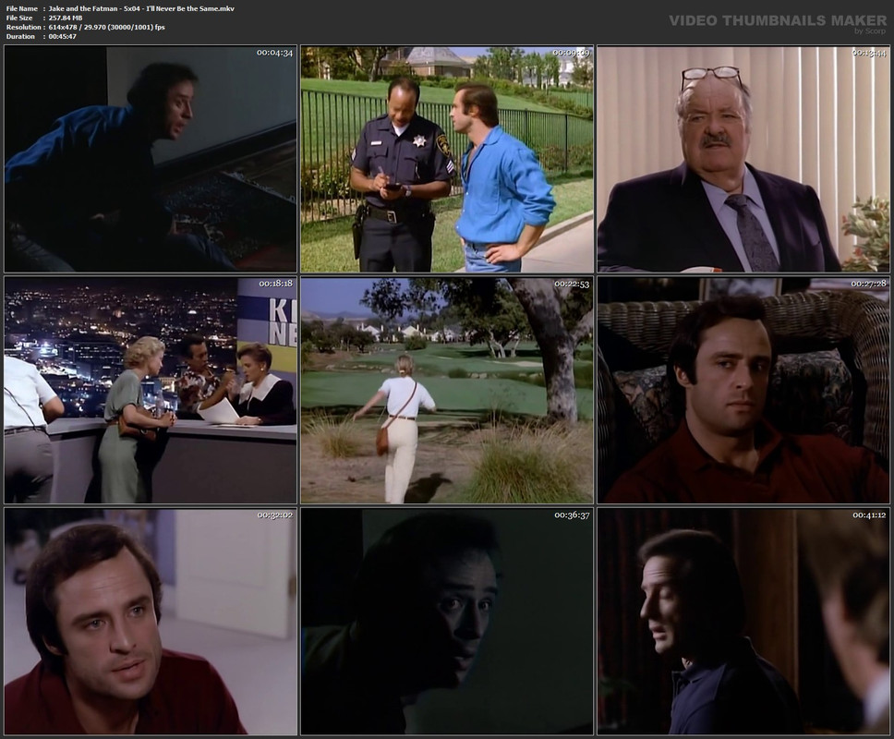The height and width of the screenshot is (739, 894).
Task: Open the thumbnail timestamped 00:32:02
Action: 151,622
